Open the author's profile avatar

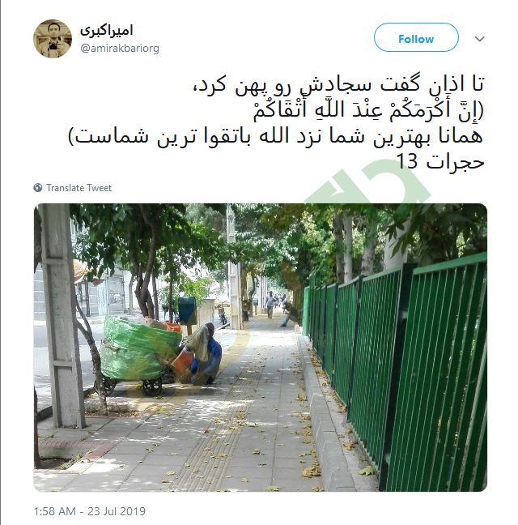pos(53,39)
